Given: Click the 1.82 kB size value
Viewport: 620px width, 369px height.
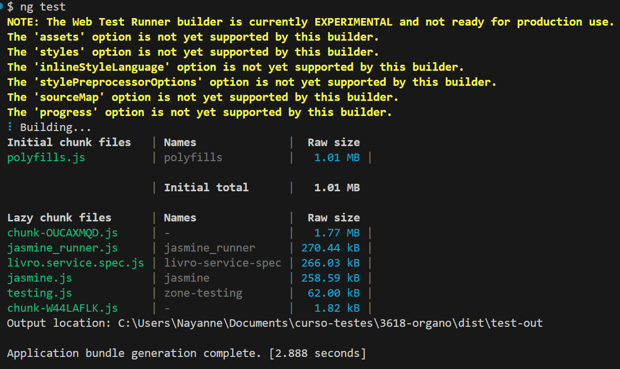Looking at the screenshot, I should pos(337,308).
